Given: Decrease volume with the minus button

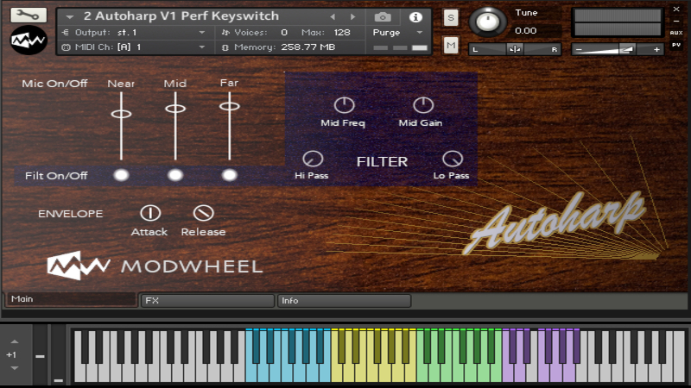Looking at the screenshot, I should (x=579, y=50).
